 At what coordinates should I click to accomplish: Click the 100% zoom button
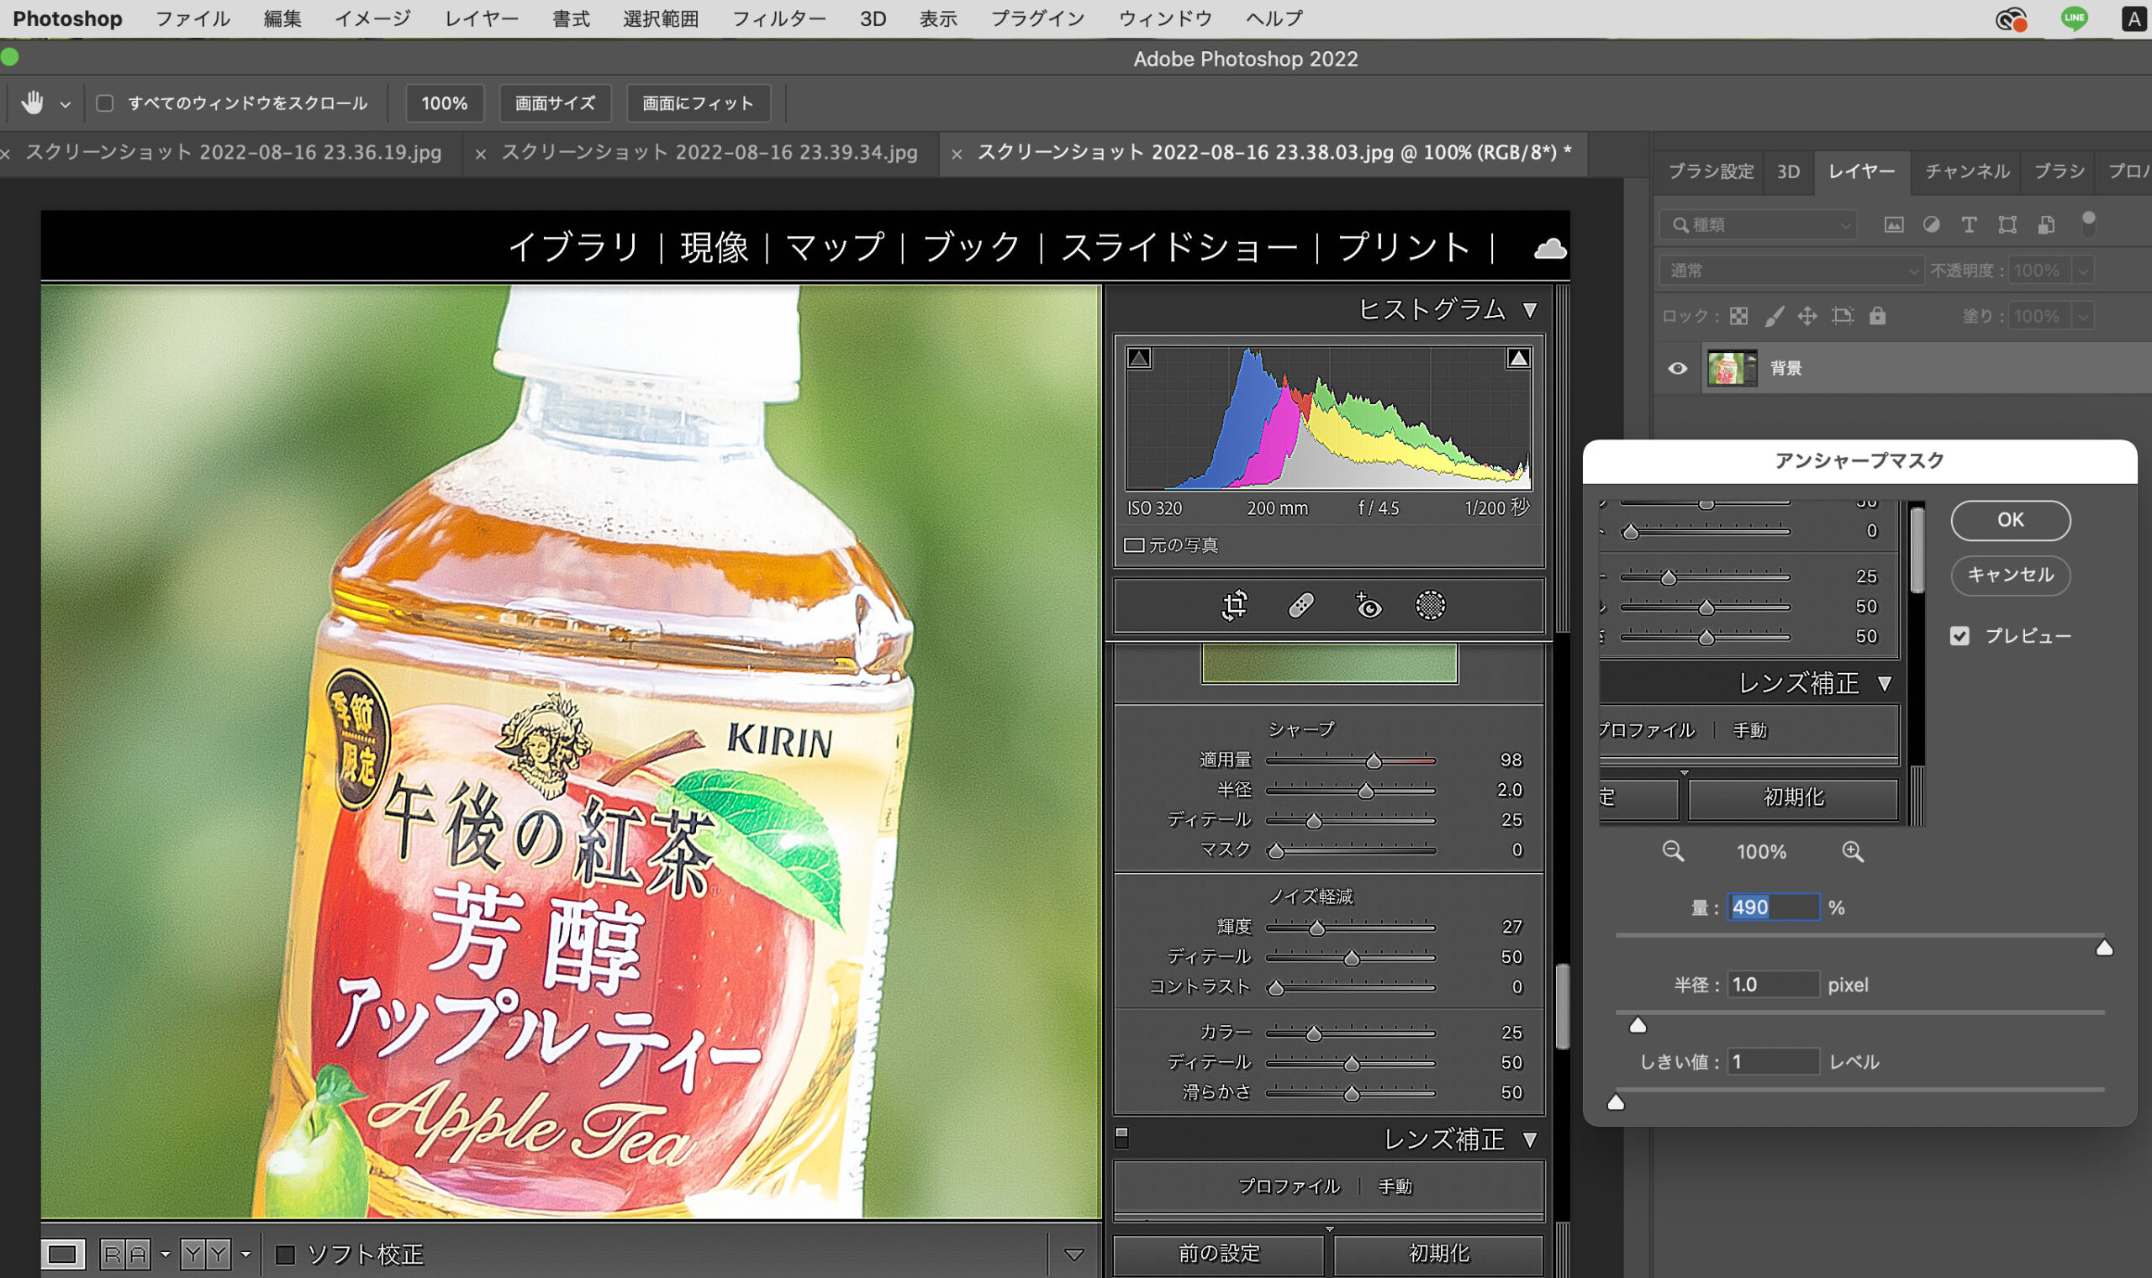click(x=444, y=103)
